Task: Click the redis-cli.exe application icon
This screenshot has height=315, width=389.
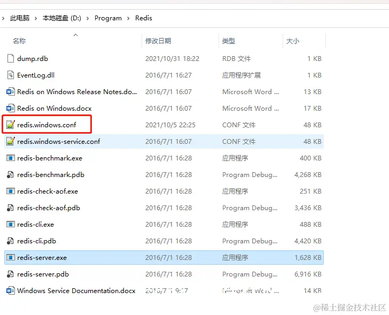Action: pos(11,225)
